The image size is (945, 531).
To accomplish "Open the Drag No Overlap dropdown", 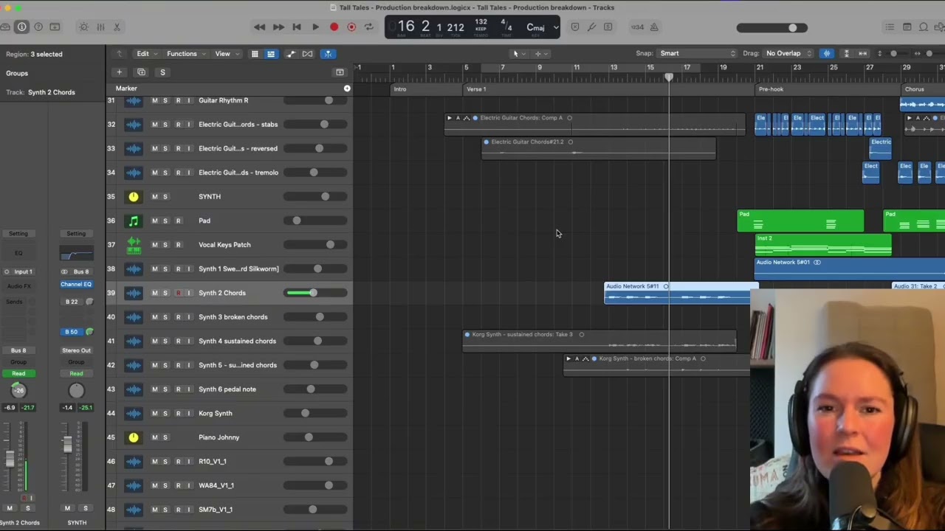I will (x=788, y=53).
